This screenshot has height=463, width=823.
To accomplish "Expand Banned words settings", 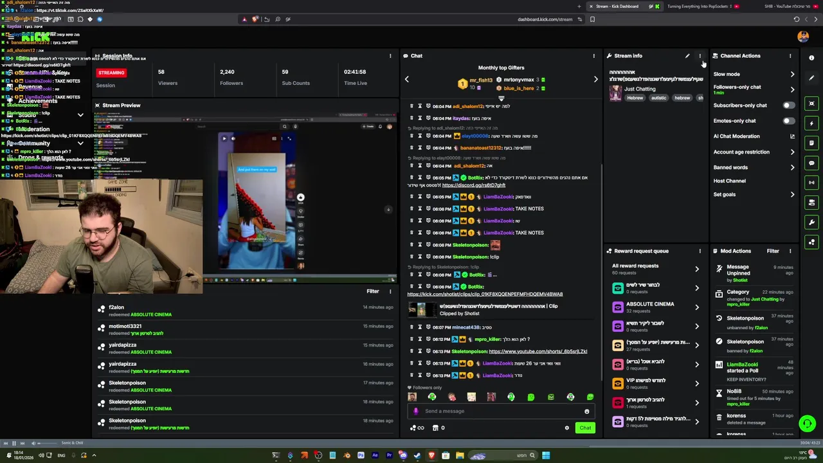I will [792, 167].
